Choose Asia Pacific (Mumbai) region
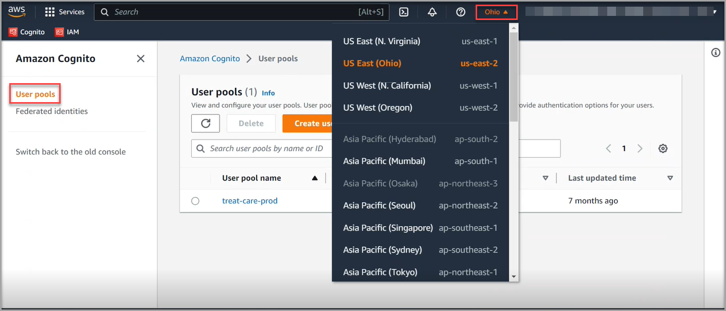726x311 pixels. tap(384, 161)
